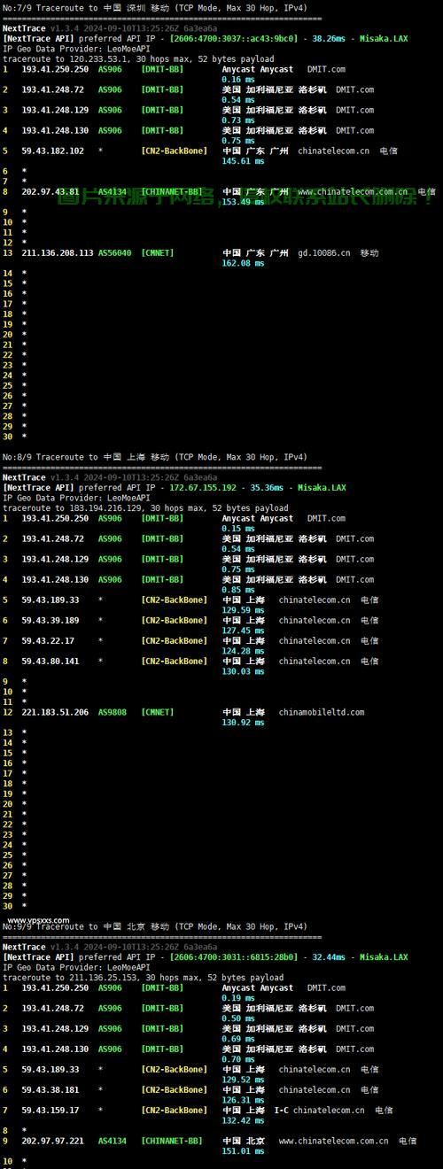Click hop IP '59.43.39.189'

51,620
